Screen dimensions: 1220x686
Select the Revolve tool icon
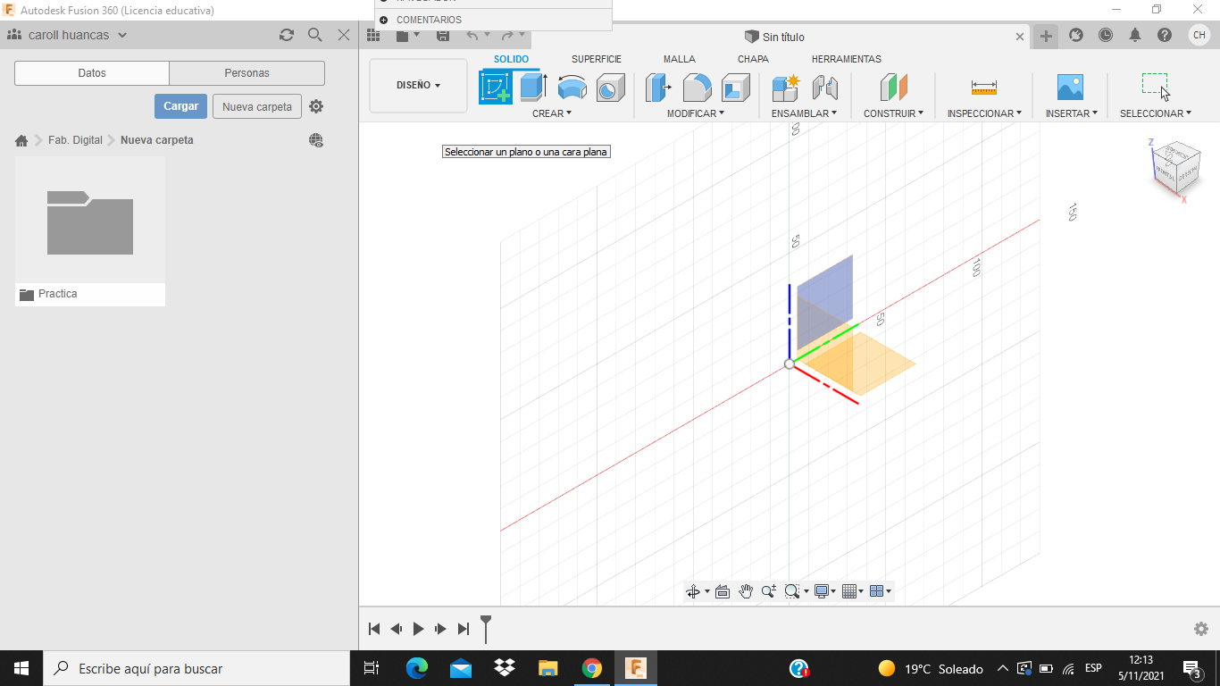tap(572, 88)
